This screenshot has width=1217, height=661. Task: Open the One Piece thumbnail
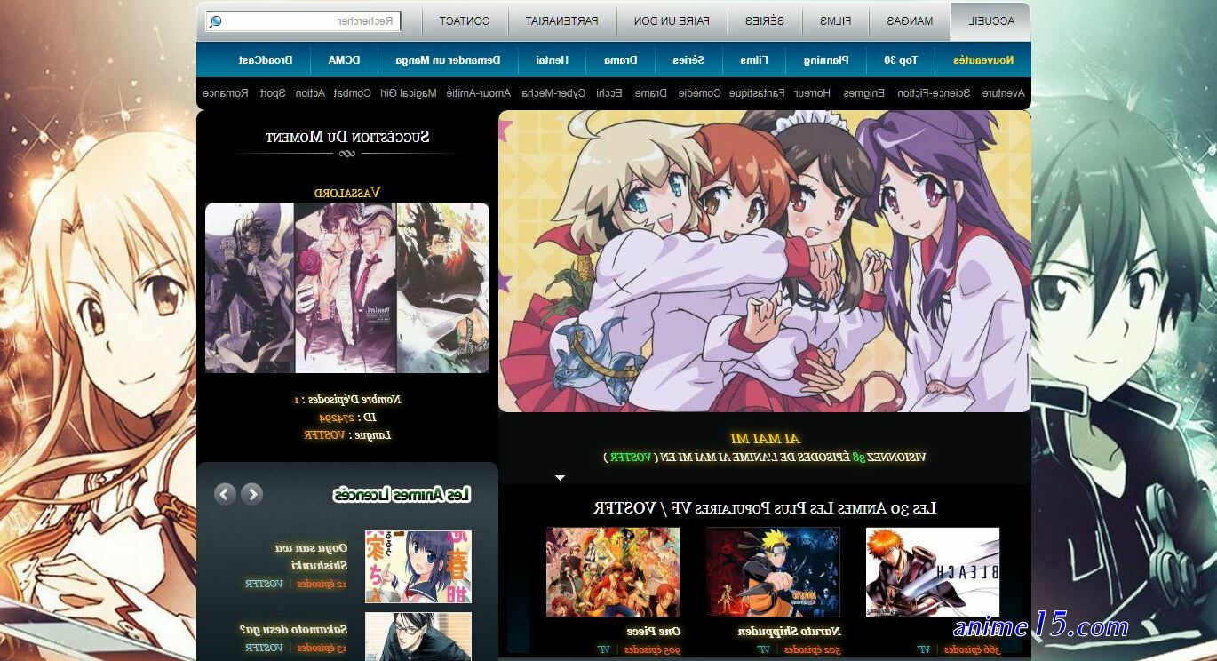tap(613, 572)
